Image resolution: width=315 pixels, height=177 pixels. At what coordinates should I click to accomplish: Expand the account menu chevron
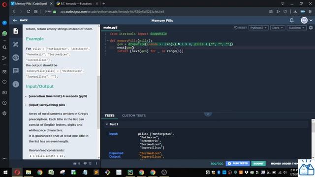(311, 21)
